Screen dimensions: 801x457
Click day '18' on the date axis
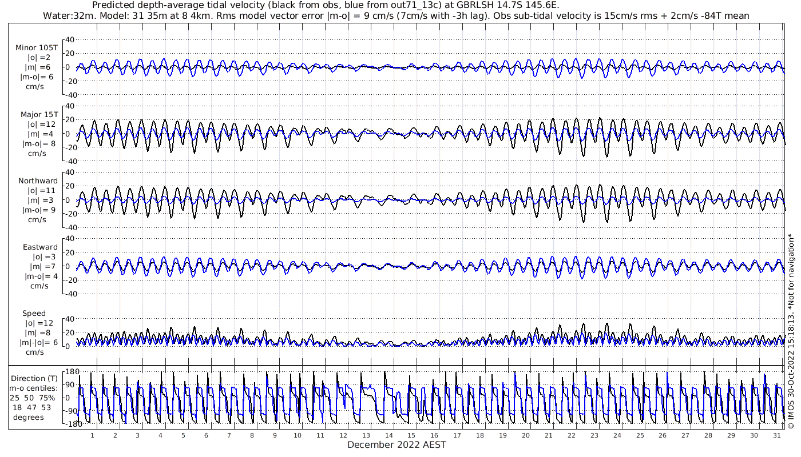479,435
